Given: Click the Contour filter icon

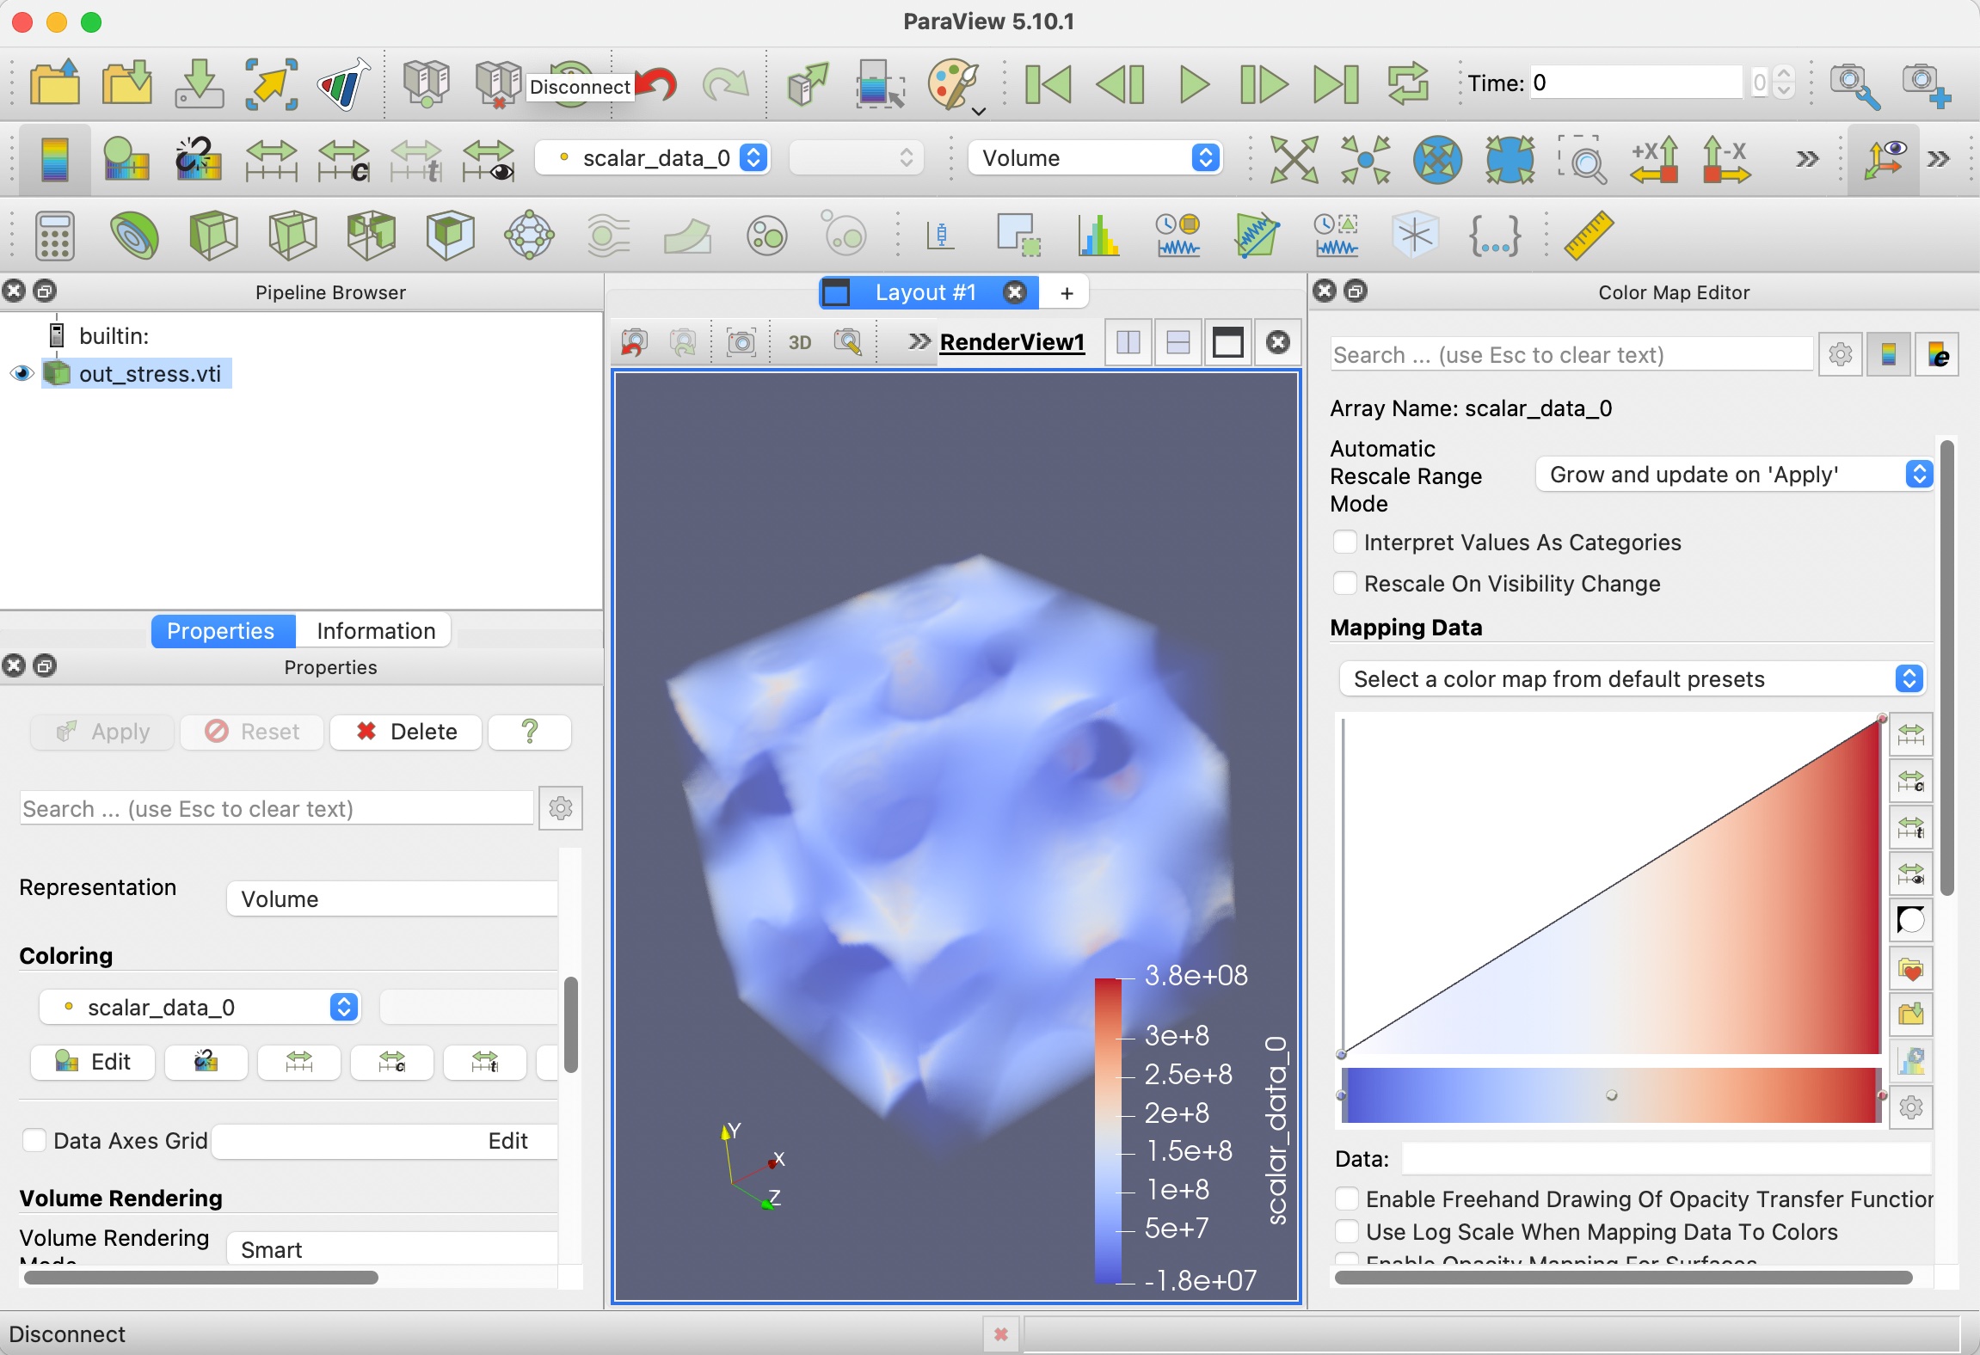Looking at the screenshot, I should point(134,235).
